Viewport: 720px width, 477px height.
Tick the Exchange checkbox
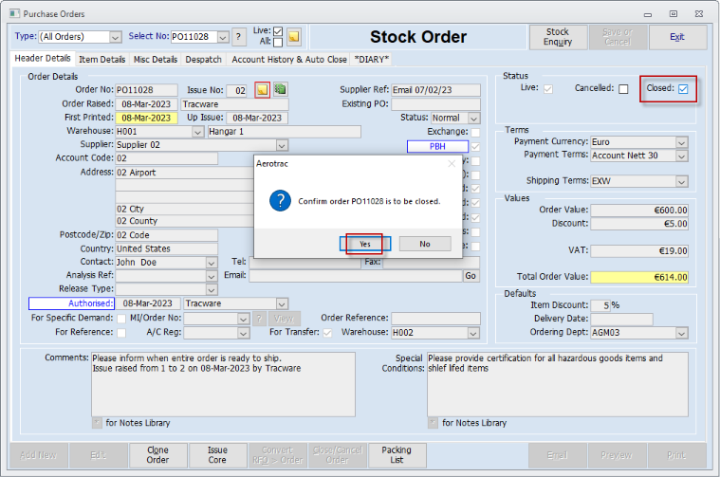point(475,132)
